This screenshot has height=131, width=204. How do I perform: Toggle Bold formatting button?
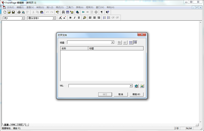pos(70,18)
